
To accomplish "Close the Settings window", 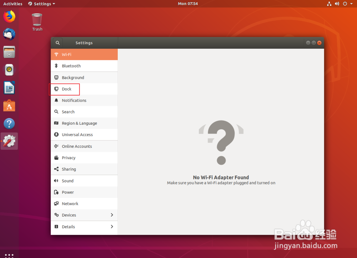I will click(x=320, y=43).
